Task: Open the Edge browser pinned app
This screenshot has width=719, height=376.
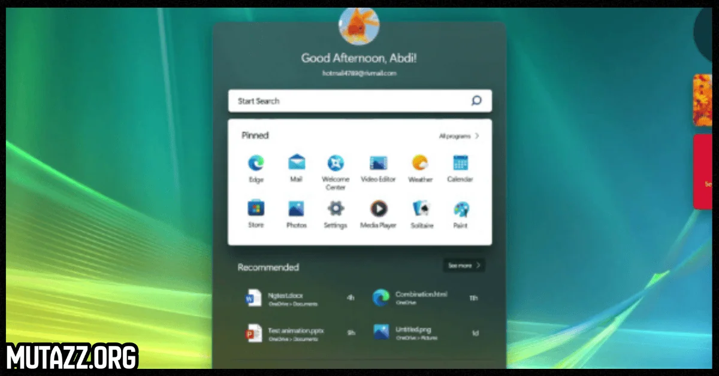Action: (x=256, y=163)
